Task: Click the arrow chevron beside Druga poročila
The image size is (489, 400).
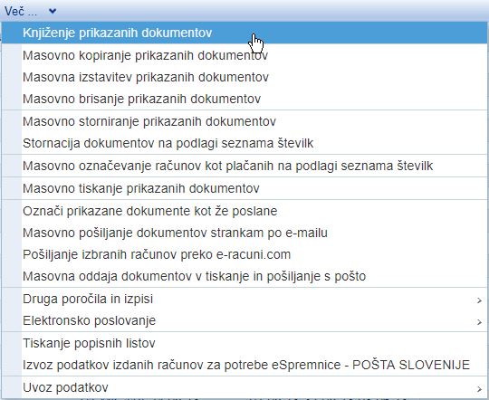Action: coord(479,300)
